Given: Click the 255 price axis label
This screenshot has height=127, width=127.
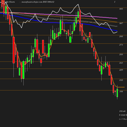Looking at the screenshot, I should (121, 54).
